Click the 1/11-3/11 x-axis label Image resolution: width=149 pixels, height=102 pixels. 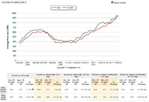69,63
